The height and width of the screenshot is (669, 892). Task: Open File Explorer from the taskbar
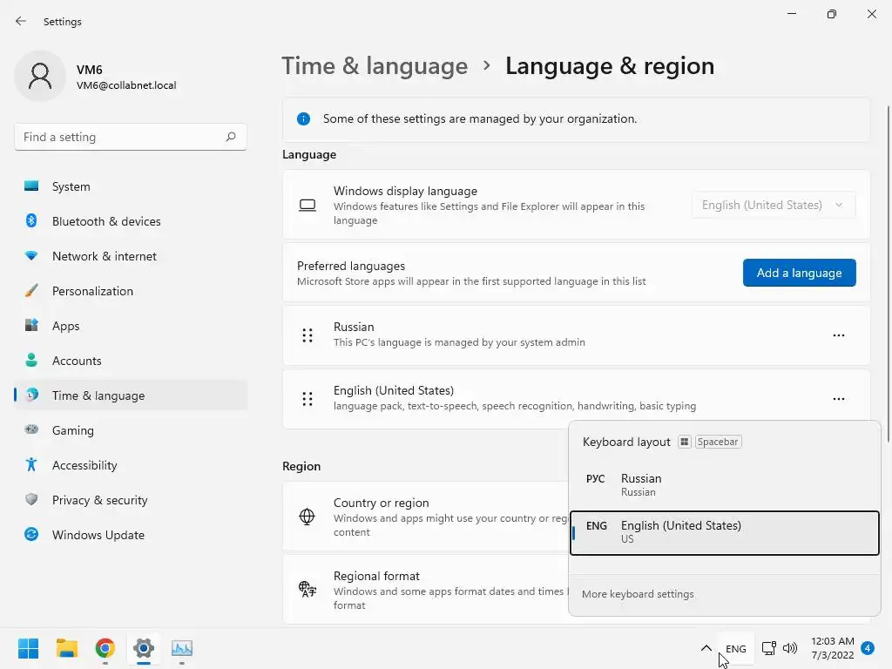coord(66,648)
